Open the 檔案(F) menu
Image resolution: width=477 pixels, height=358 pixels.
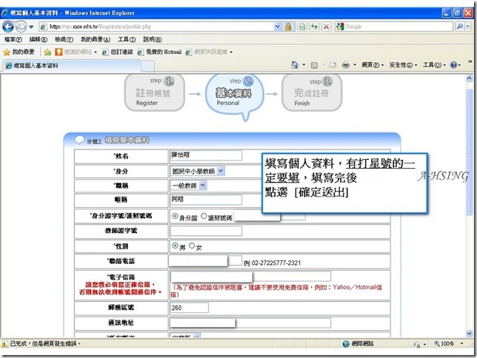pos(13,39)
